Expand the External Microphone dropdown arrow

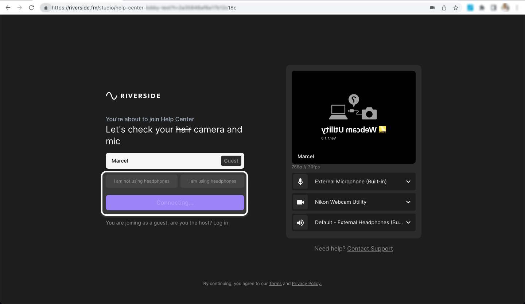408,182
